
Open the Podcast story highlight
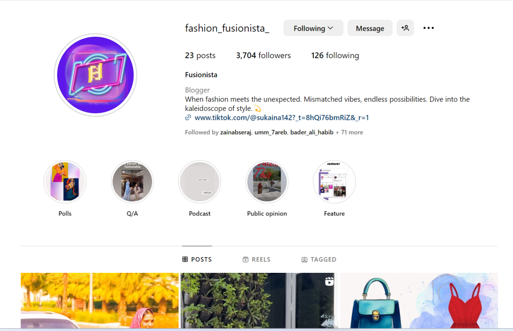click(x=200, y=182)
